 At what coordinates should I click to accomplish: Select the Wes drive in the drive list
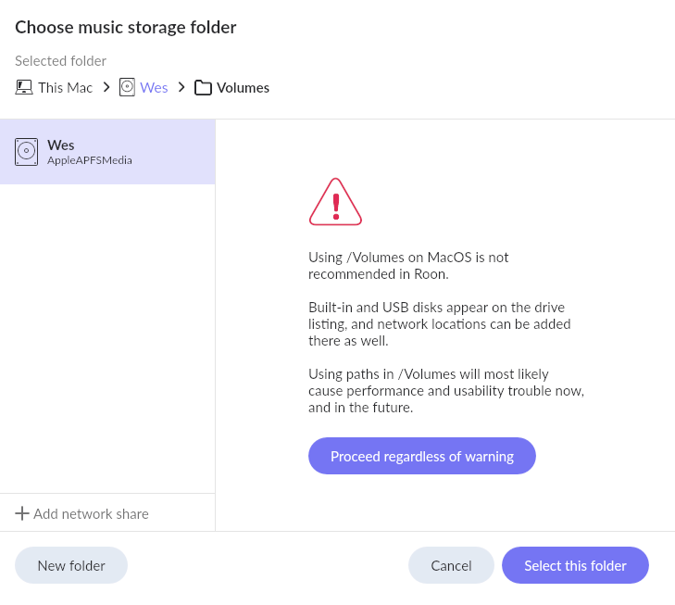(107, 152)
